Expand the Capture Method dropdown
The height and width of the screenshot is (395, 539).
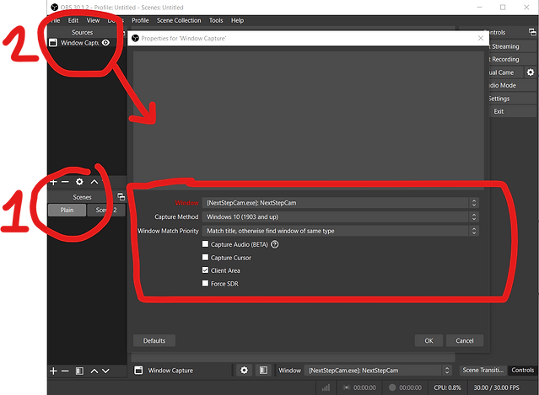click(340, 217)
